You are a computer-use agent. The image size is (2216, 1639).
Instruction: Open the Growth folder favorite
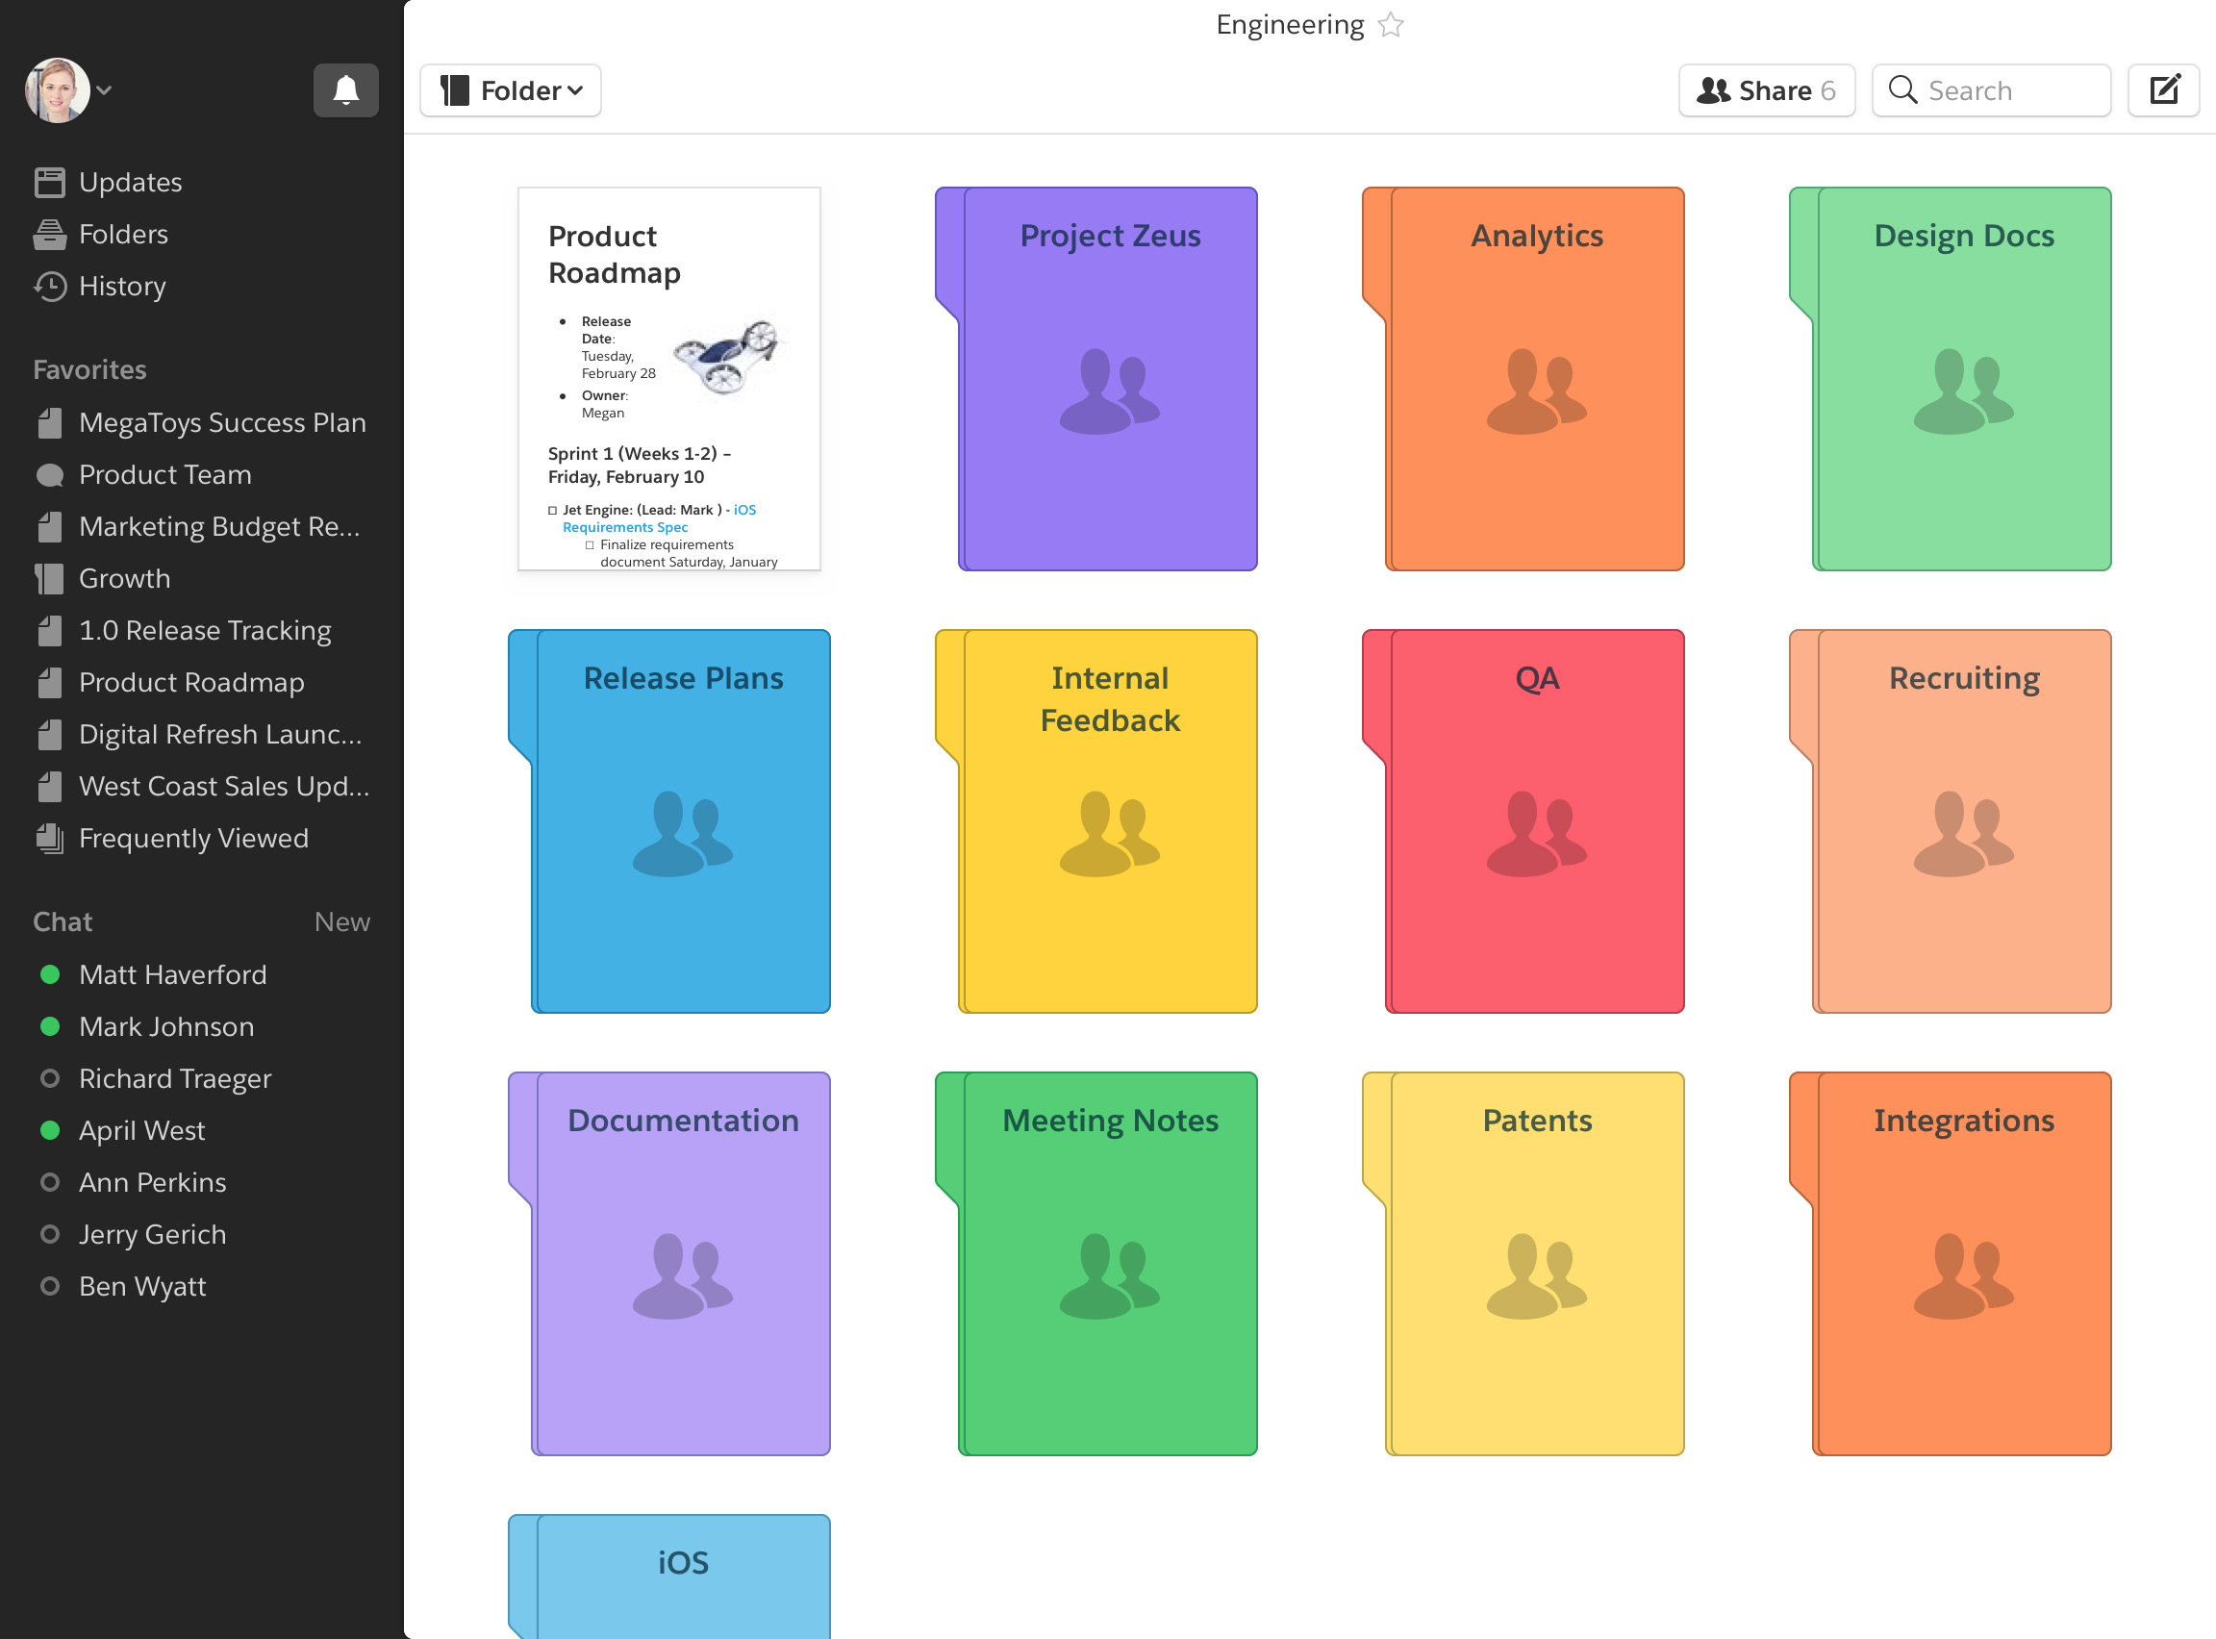tap(124, 578)
